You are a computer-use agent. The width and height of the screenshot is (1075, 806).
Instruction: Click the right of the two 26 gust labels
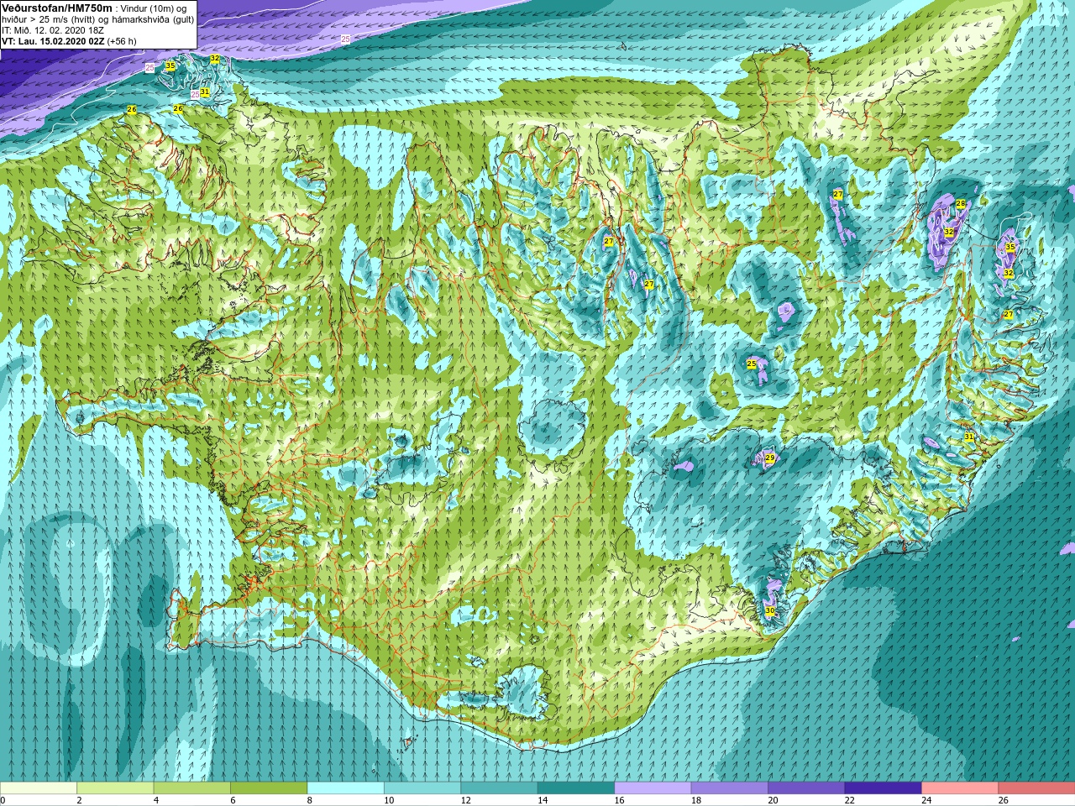point(178,108)
